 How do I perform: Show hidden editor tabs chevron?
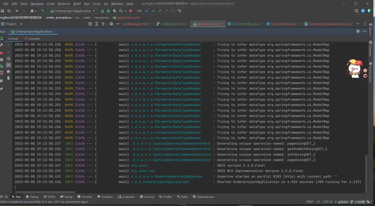(358, 24)
